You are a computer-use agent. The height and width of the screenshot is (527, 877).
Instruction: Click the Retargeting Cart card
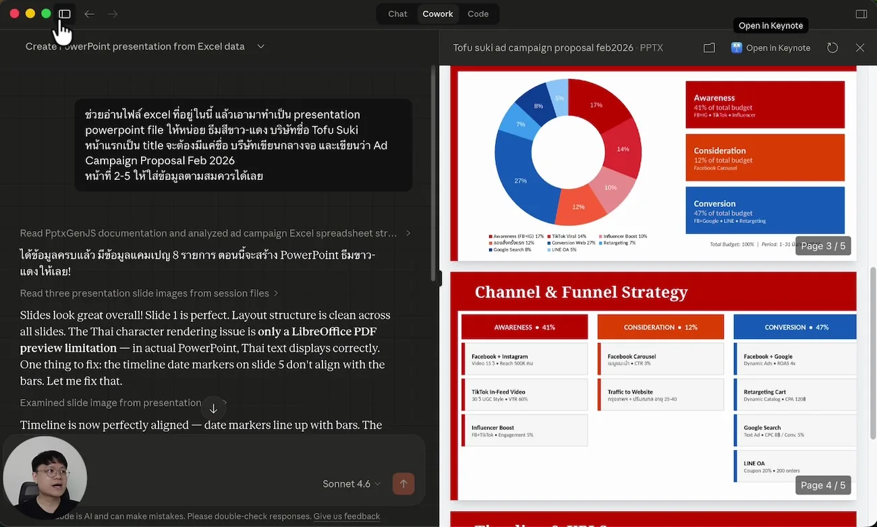(x=795, y=395)
